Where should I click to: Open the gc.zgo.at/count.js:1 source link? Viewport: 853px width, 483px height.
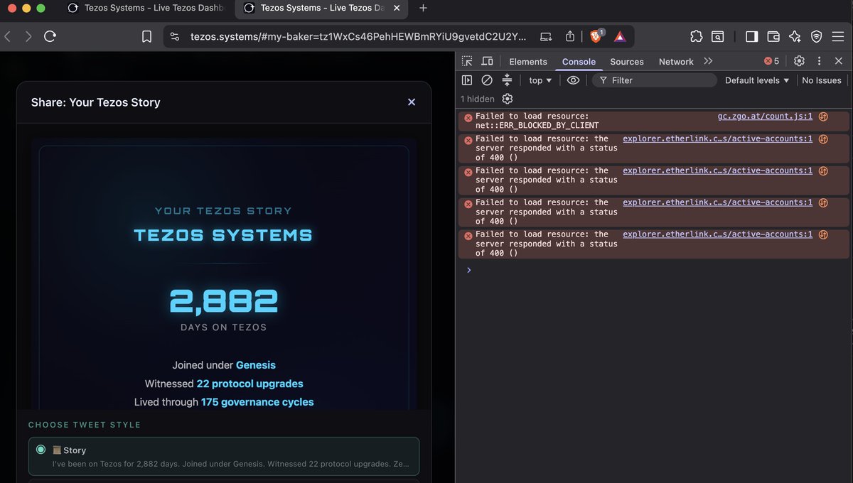(x=765, y=116)
